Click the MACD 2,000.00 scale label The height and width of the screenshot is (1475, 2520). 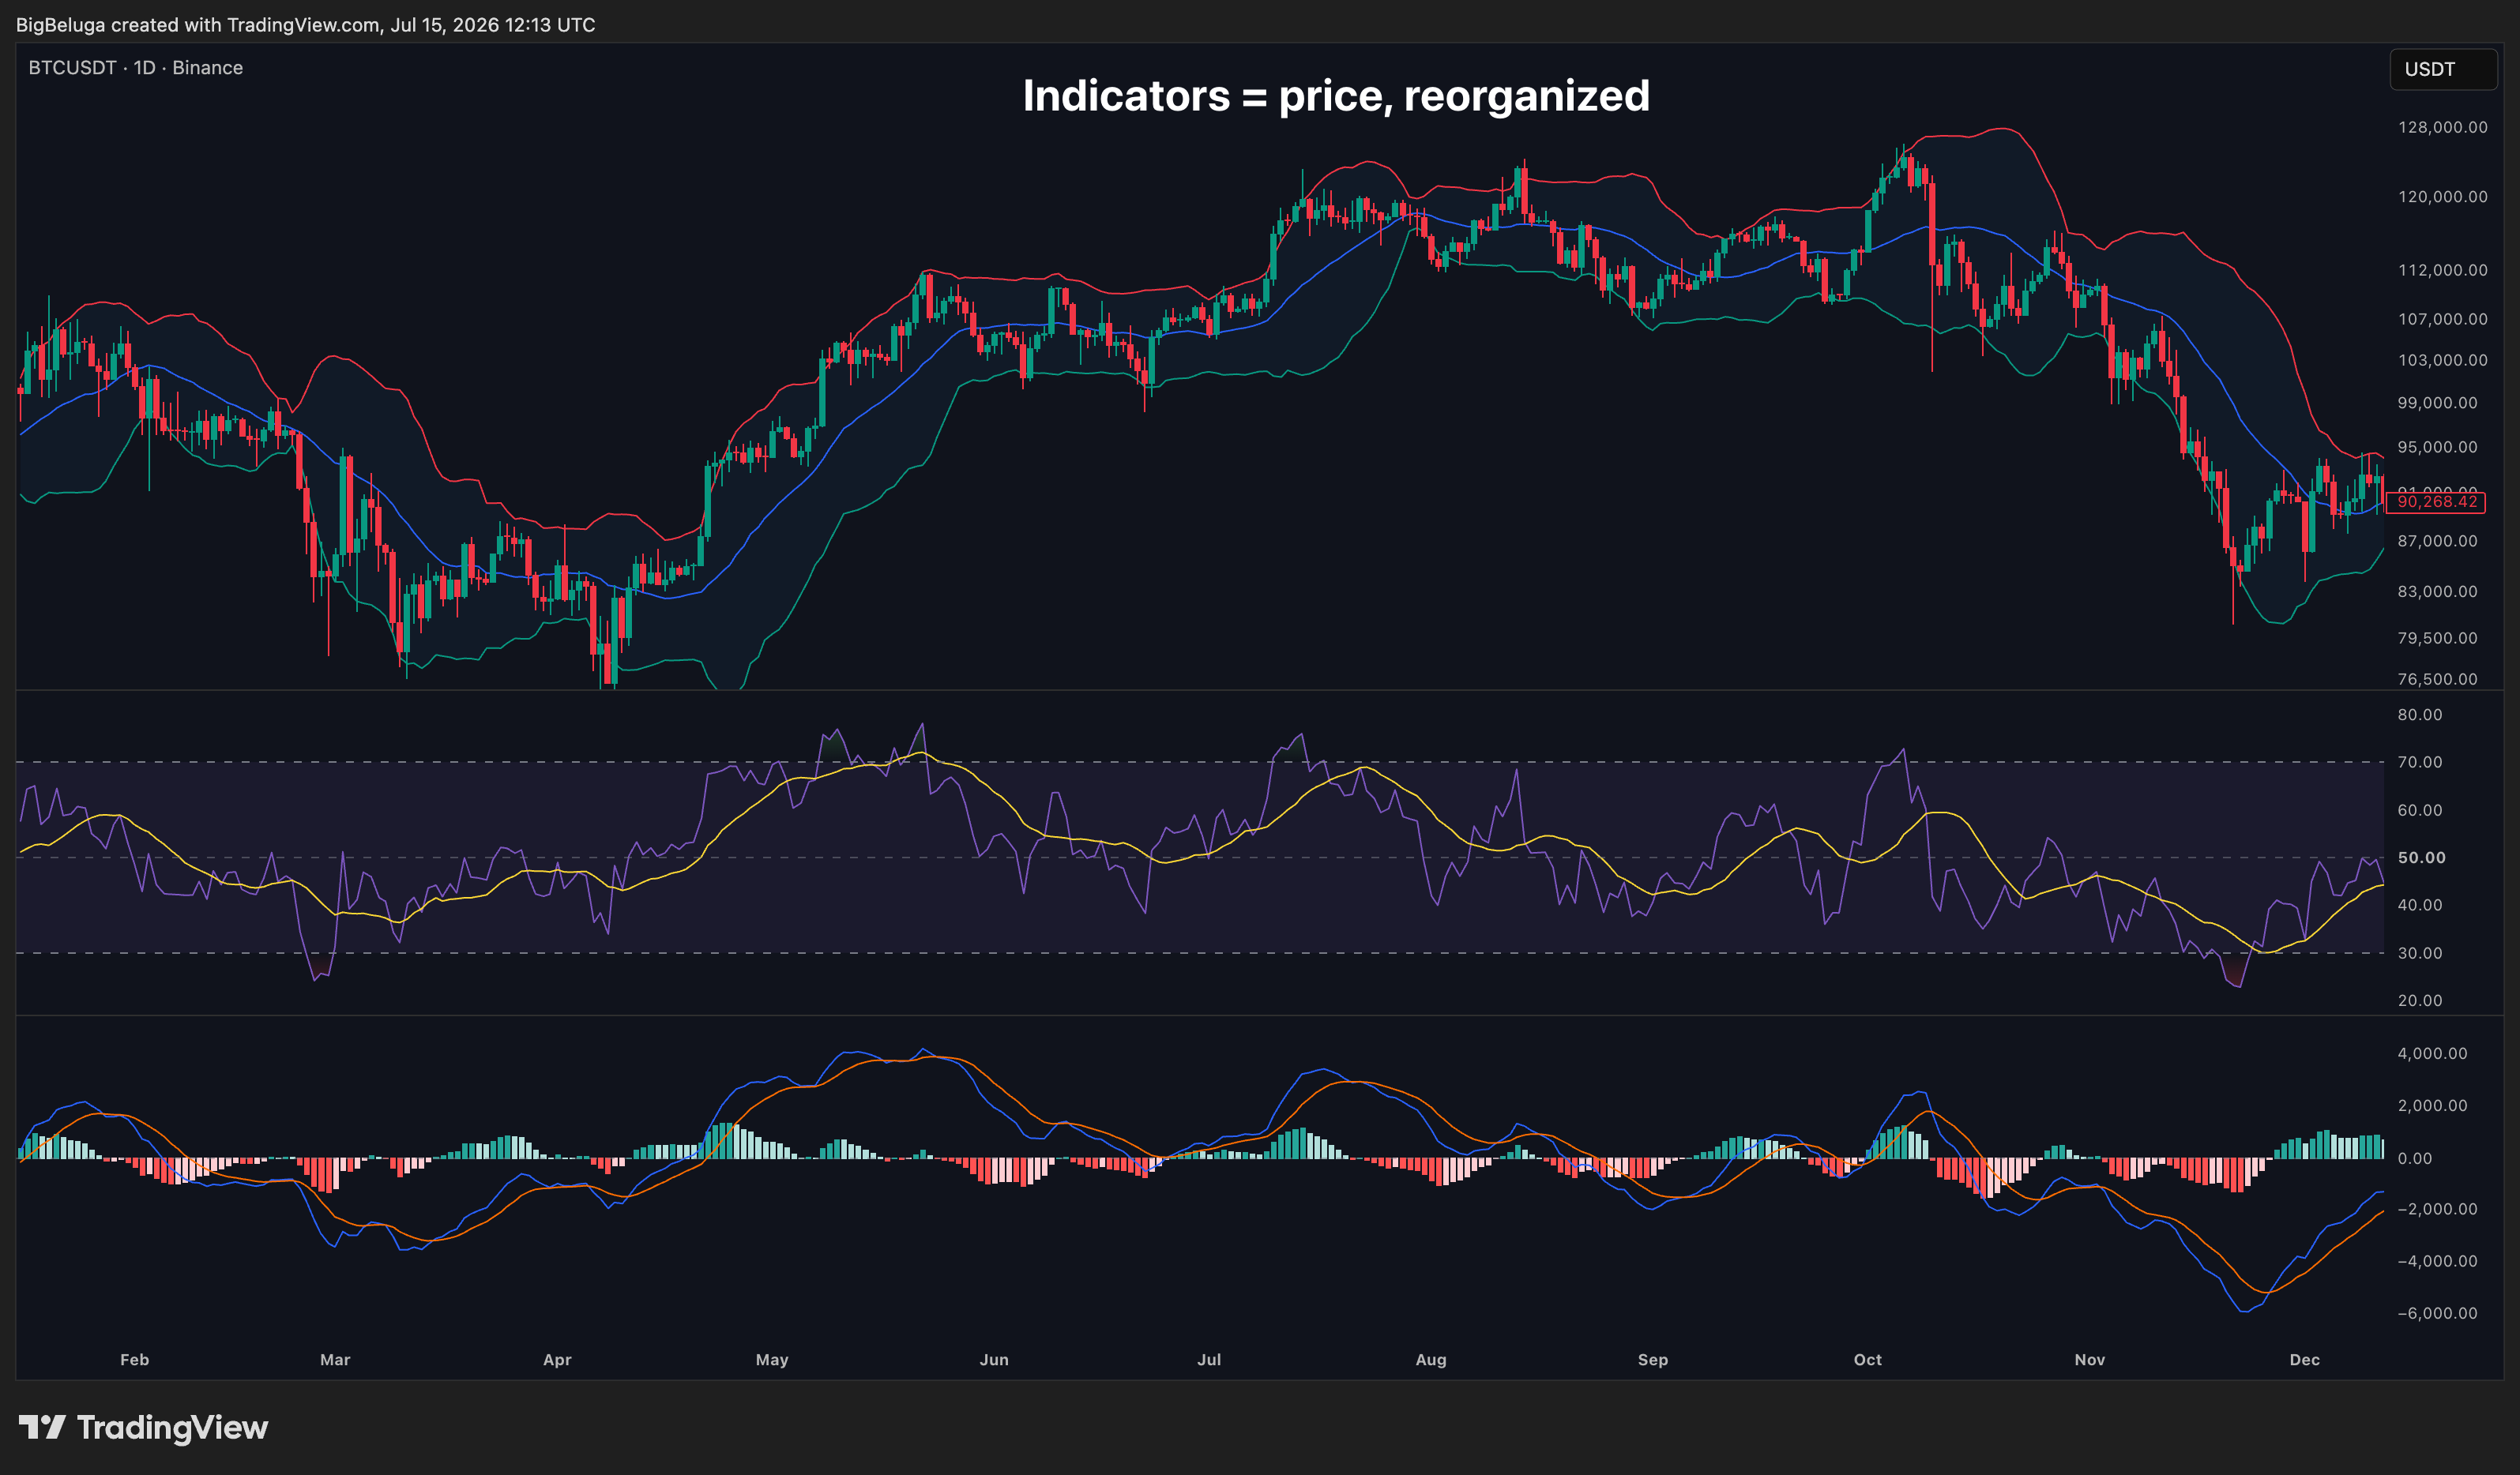pos(2432,1106)
